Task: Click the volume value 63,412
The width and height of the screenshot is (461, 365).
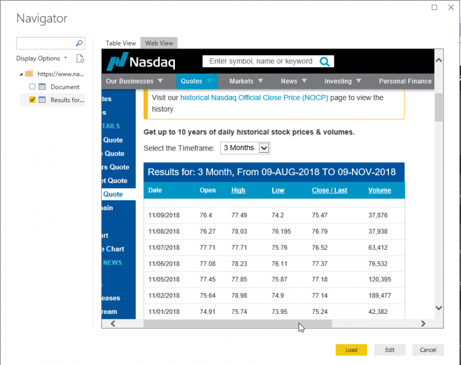Action: point(378,248)
